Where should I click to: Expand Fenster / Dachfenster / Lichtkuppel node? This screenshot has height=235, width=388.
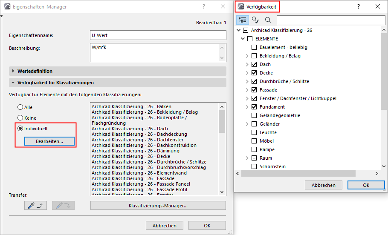pos(247,98)
